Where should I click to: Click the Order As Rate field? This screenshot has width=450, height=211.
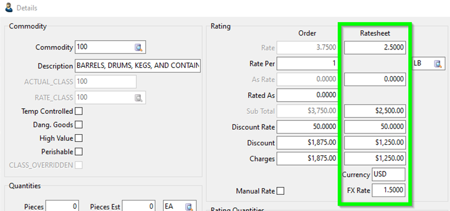[308, 79]
